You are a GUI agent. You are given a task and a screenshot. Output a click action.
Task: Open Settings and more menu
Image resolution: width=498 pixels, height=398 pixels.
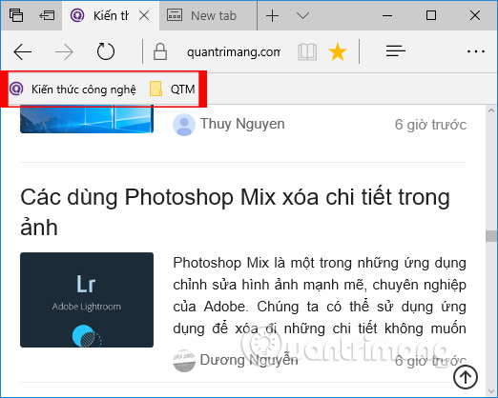tap(476, 51)
